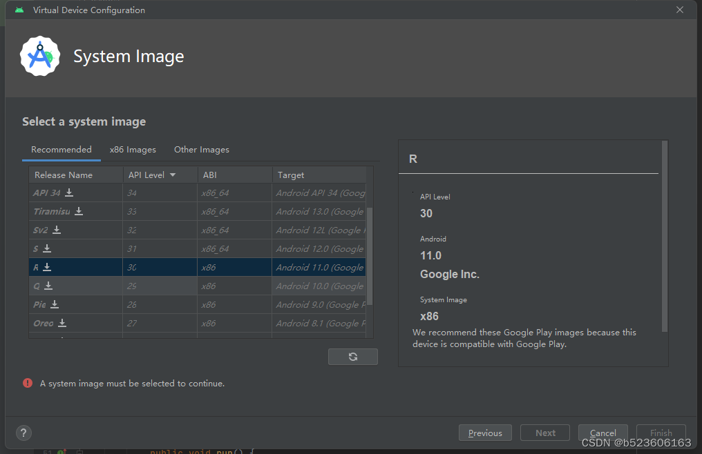Click the ABI column header

tap(235, 175)
